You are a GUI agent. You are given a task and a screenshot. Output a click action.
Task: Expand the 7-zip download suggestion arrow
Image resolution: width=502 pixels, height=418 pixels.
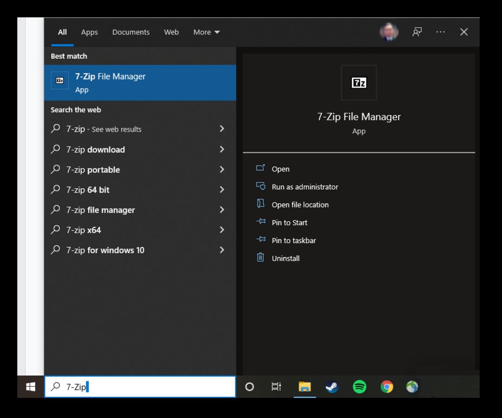click(222, 149)
